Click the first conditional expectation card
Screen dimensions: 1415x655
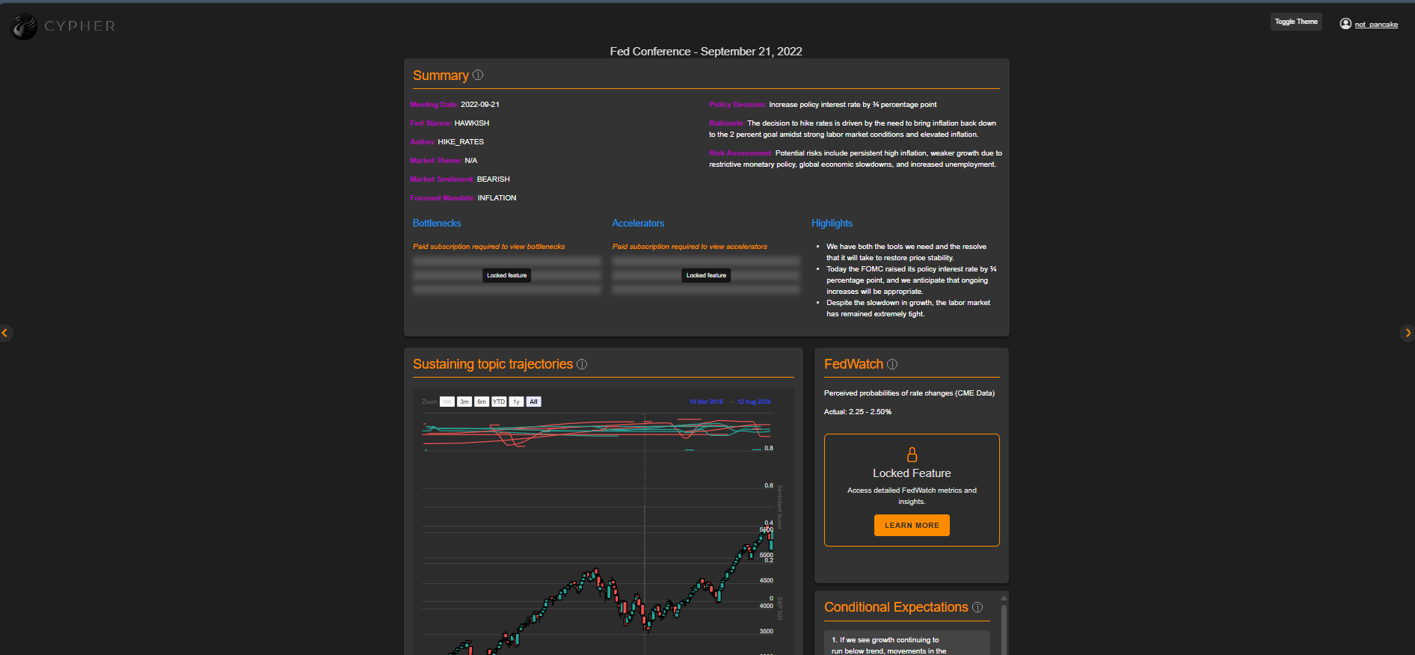pos(907,643)
